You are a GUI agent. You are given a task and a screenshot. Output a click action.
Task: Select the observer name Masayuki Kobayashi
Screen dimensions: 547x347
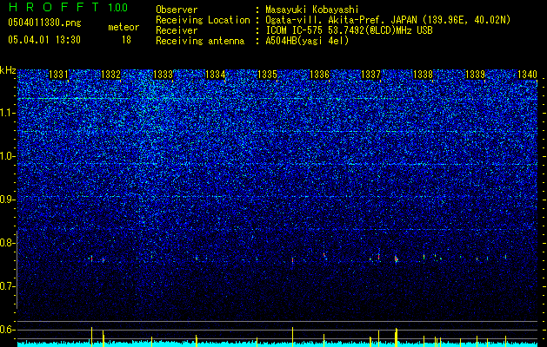coord(312,10)
